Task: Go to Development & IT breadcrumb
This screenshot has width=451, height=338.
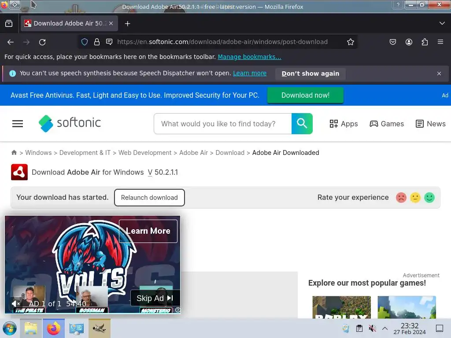Action: (x=85, y=153)
